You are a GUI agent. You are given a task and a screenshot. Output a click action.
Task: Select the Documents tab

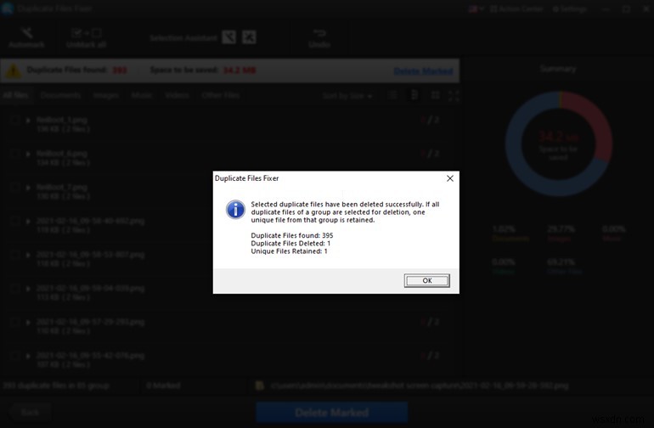pyautogui.click(x=60, y=95)
